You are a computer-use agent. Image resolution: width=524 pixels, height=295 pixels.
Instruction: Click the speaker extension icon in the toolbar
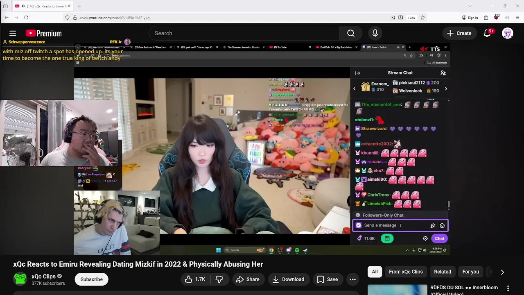pyautogui.click(x=507, y=18)
